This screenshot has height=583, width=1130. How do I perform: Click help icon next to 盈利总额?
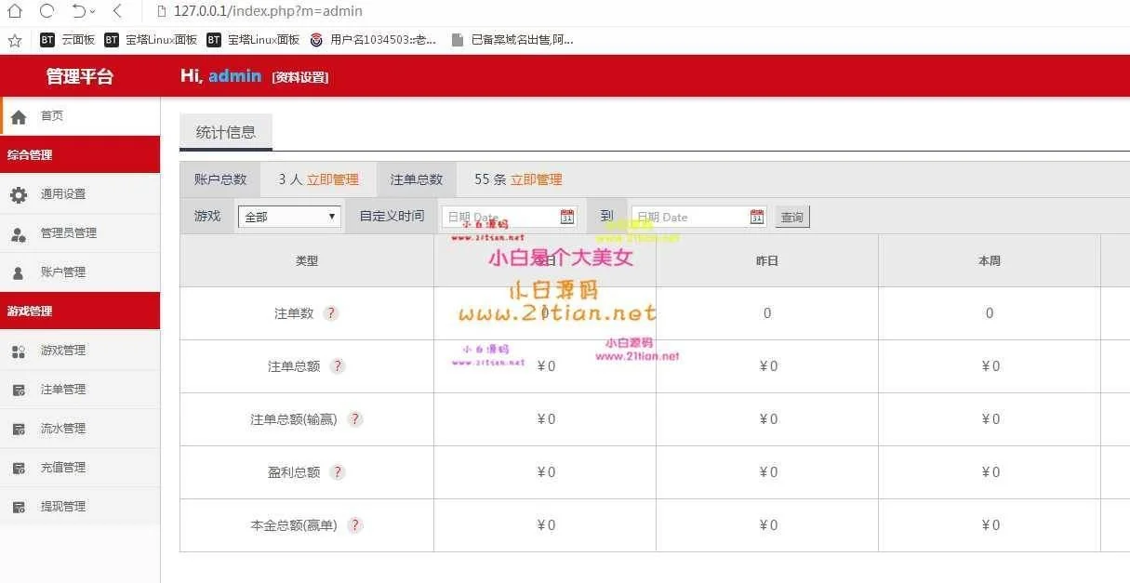coord(338,472)
